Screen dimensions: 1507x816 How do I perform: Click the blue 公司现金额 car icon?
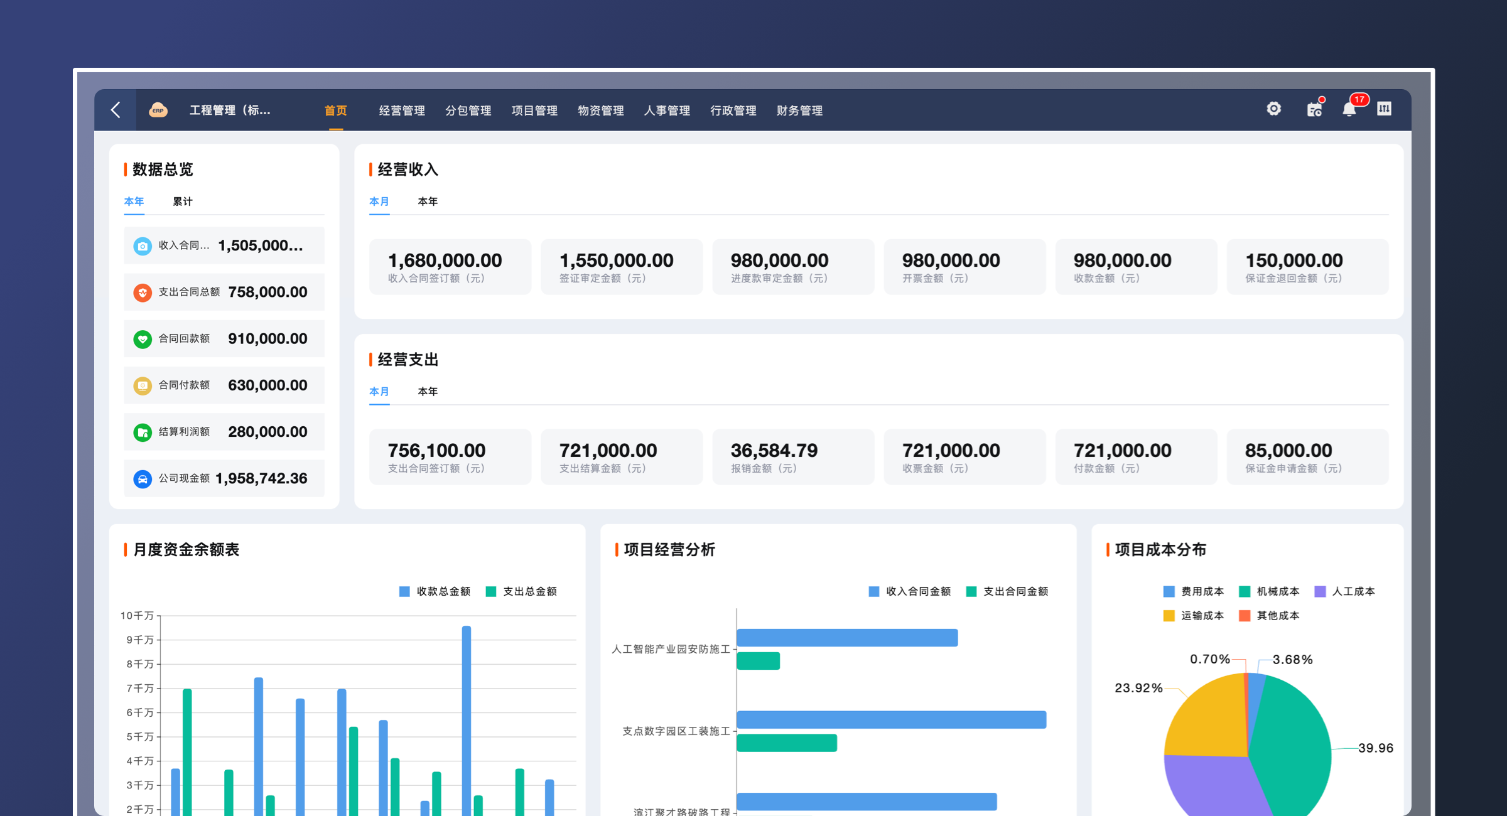pyautogui.click(x=143, y=479)
